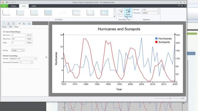Select the fourth axes style with dense grid

pyautogui.click(x=48, y=13)
